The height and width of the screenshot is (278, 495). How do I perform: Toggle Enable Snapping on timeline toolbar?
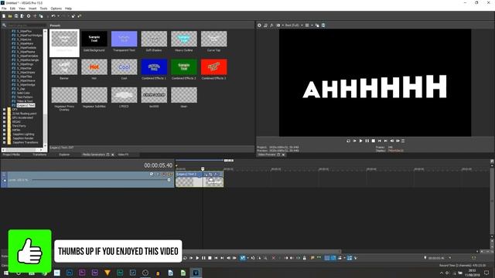pos(327,258)
